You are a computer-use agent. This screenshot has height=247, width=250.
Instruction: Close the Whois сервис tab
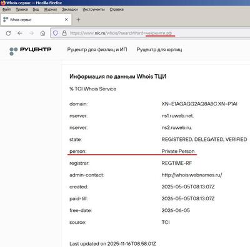66,19
